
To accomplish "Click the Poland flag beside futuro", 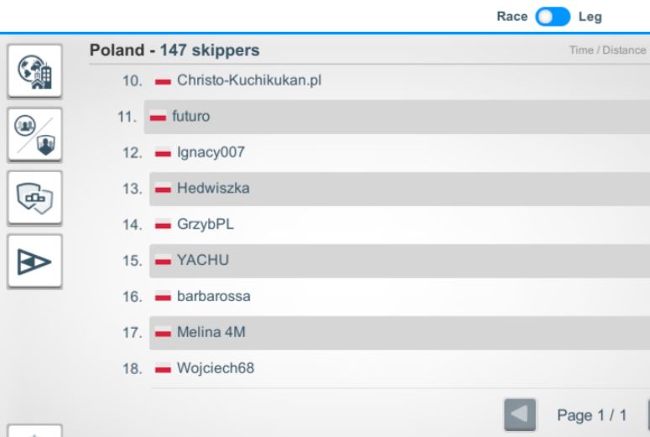I will pyautogui.click(x=158, y=117).
